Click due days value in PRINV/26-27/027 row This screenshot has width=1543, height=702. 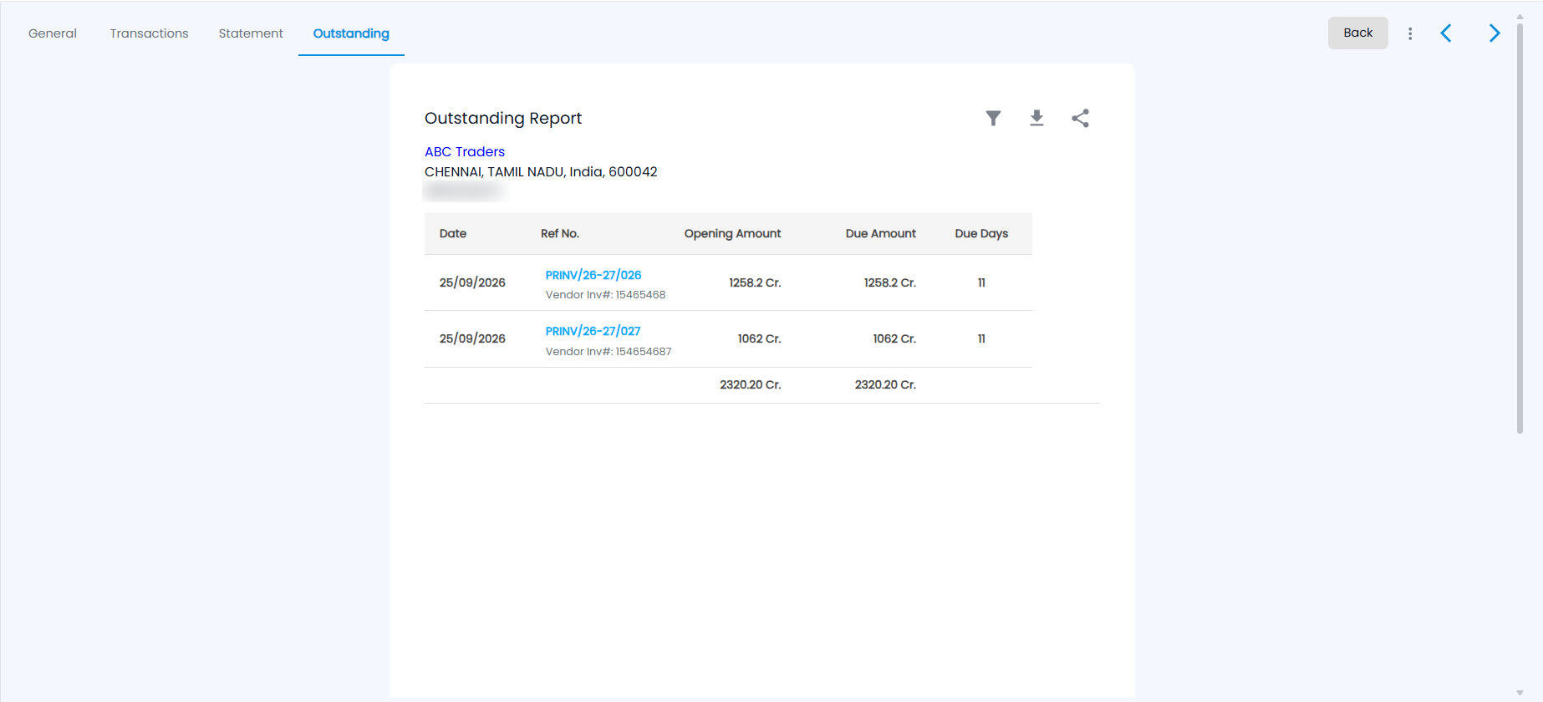coord(981,338)
